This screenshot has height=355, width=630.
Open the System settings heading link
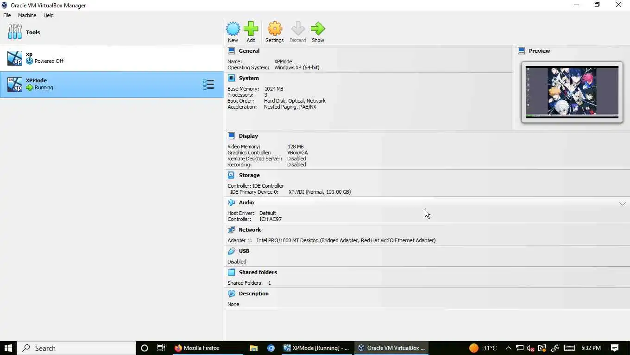point(249,78)
